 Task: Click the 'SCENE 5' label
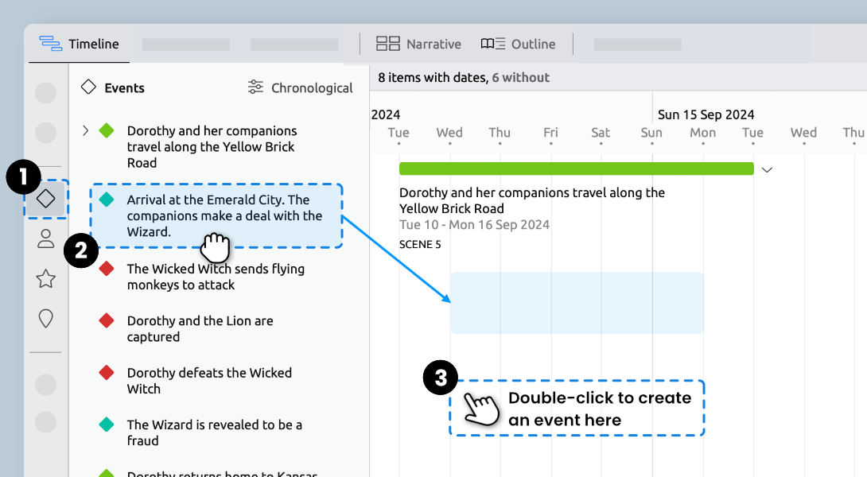[x=420, y=244]
